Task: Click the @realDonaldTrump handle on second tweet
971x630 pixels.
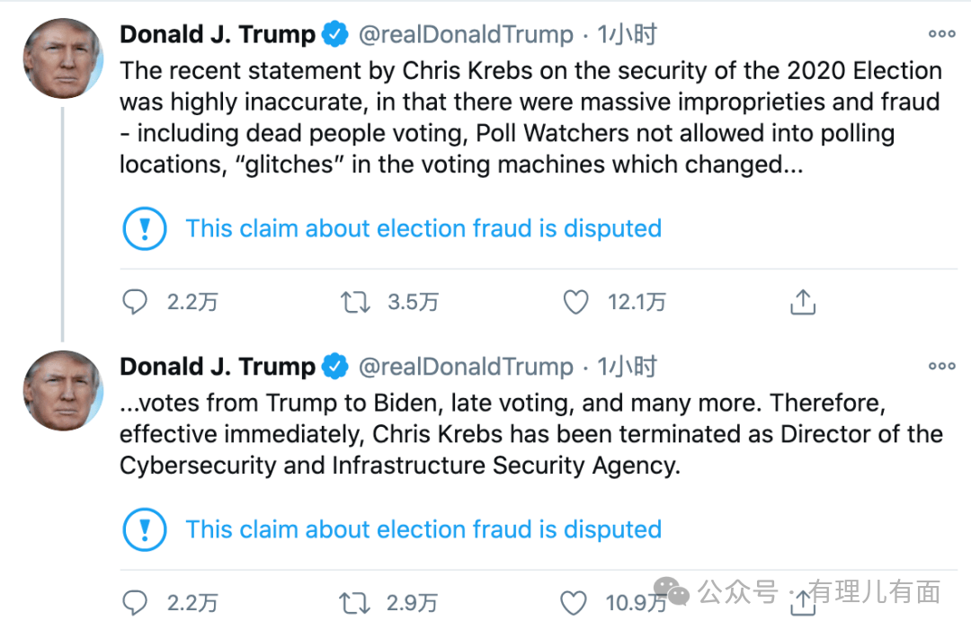Action: [466, 367]
